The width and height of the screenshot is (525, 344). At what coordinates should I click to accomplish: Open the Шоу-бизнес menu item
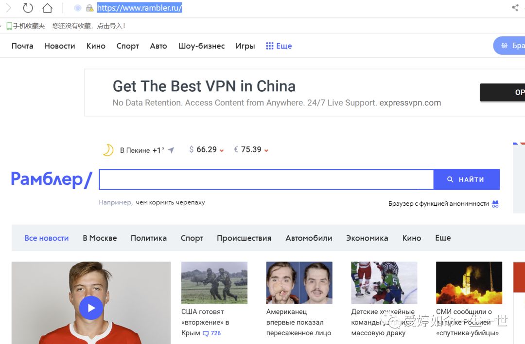tap(201, 46)
